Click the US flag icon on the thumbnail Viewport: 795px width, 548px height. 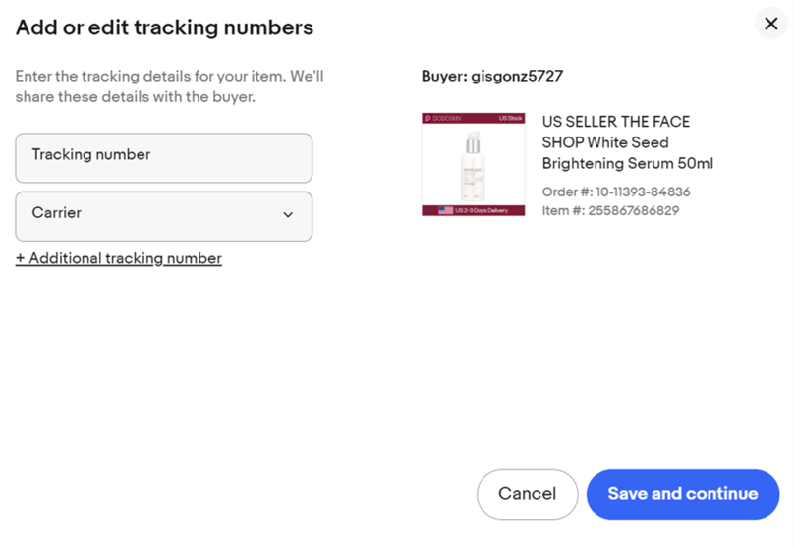coord(446,210)
